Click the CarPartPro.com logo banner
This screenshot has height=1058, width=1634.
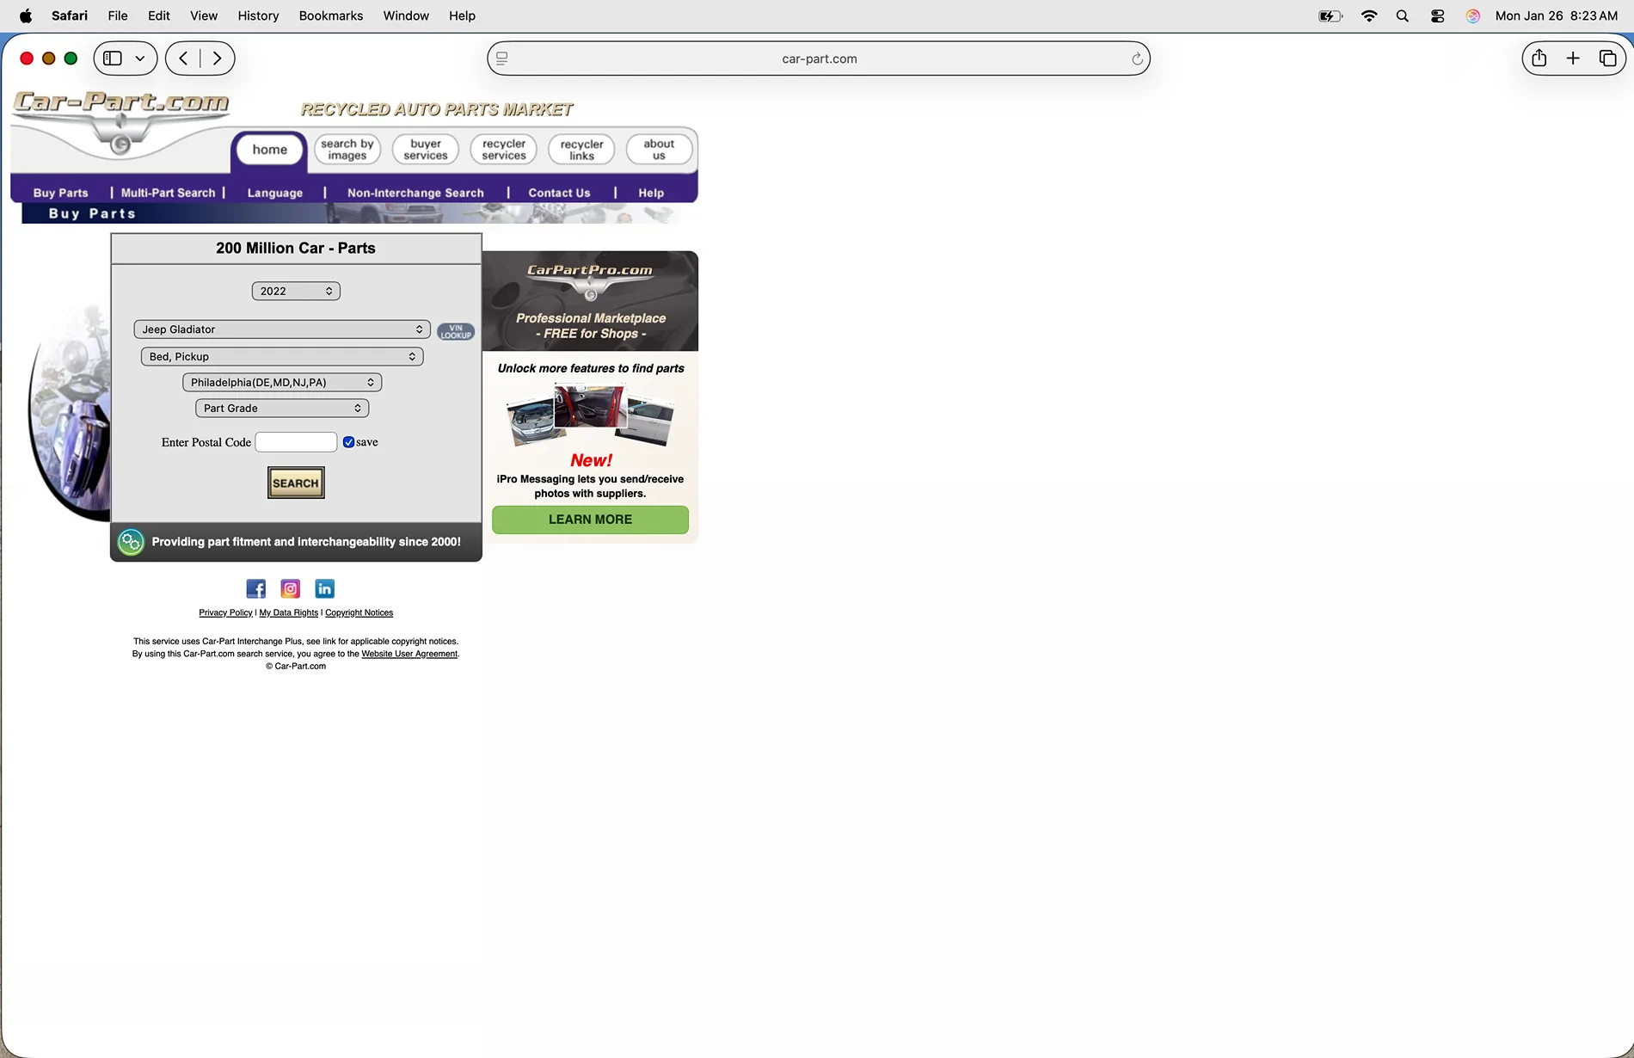(590, 301)
